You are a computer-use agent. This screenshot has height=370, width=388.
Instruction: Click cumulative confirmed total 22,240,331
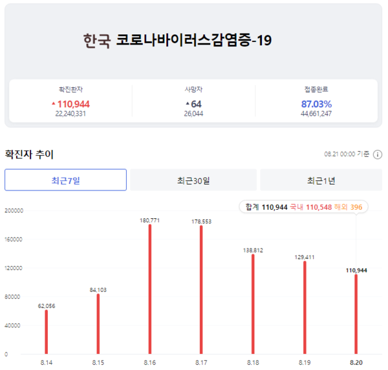[70, 114]
